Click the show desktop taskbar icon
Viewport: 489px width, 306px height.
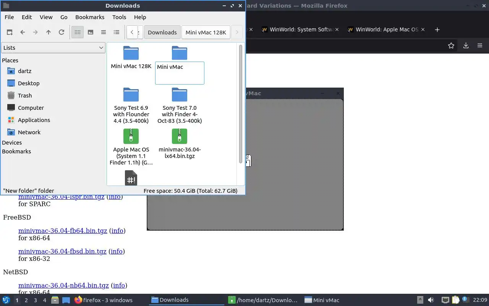[66, 300]
